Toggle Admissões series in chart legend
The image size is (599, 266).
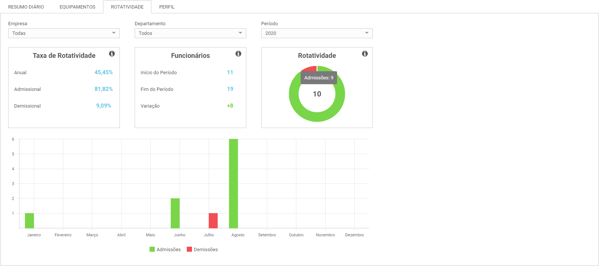click(169, 250)
